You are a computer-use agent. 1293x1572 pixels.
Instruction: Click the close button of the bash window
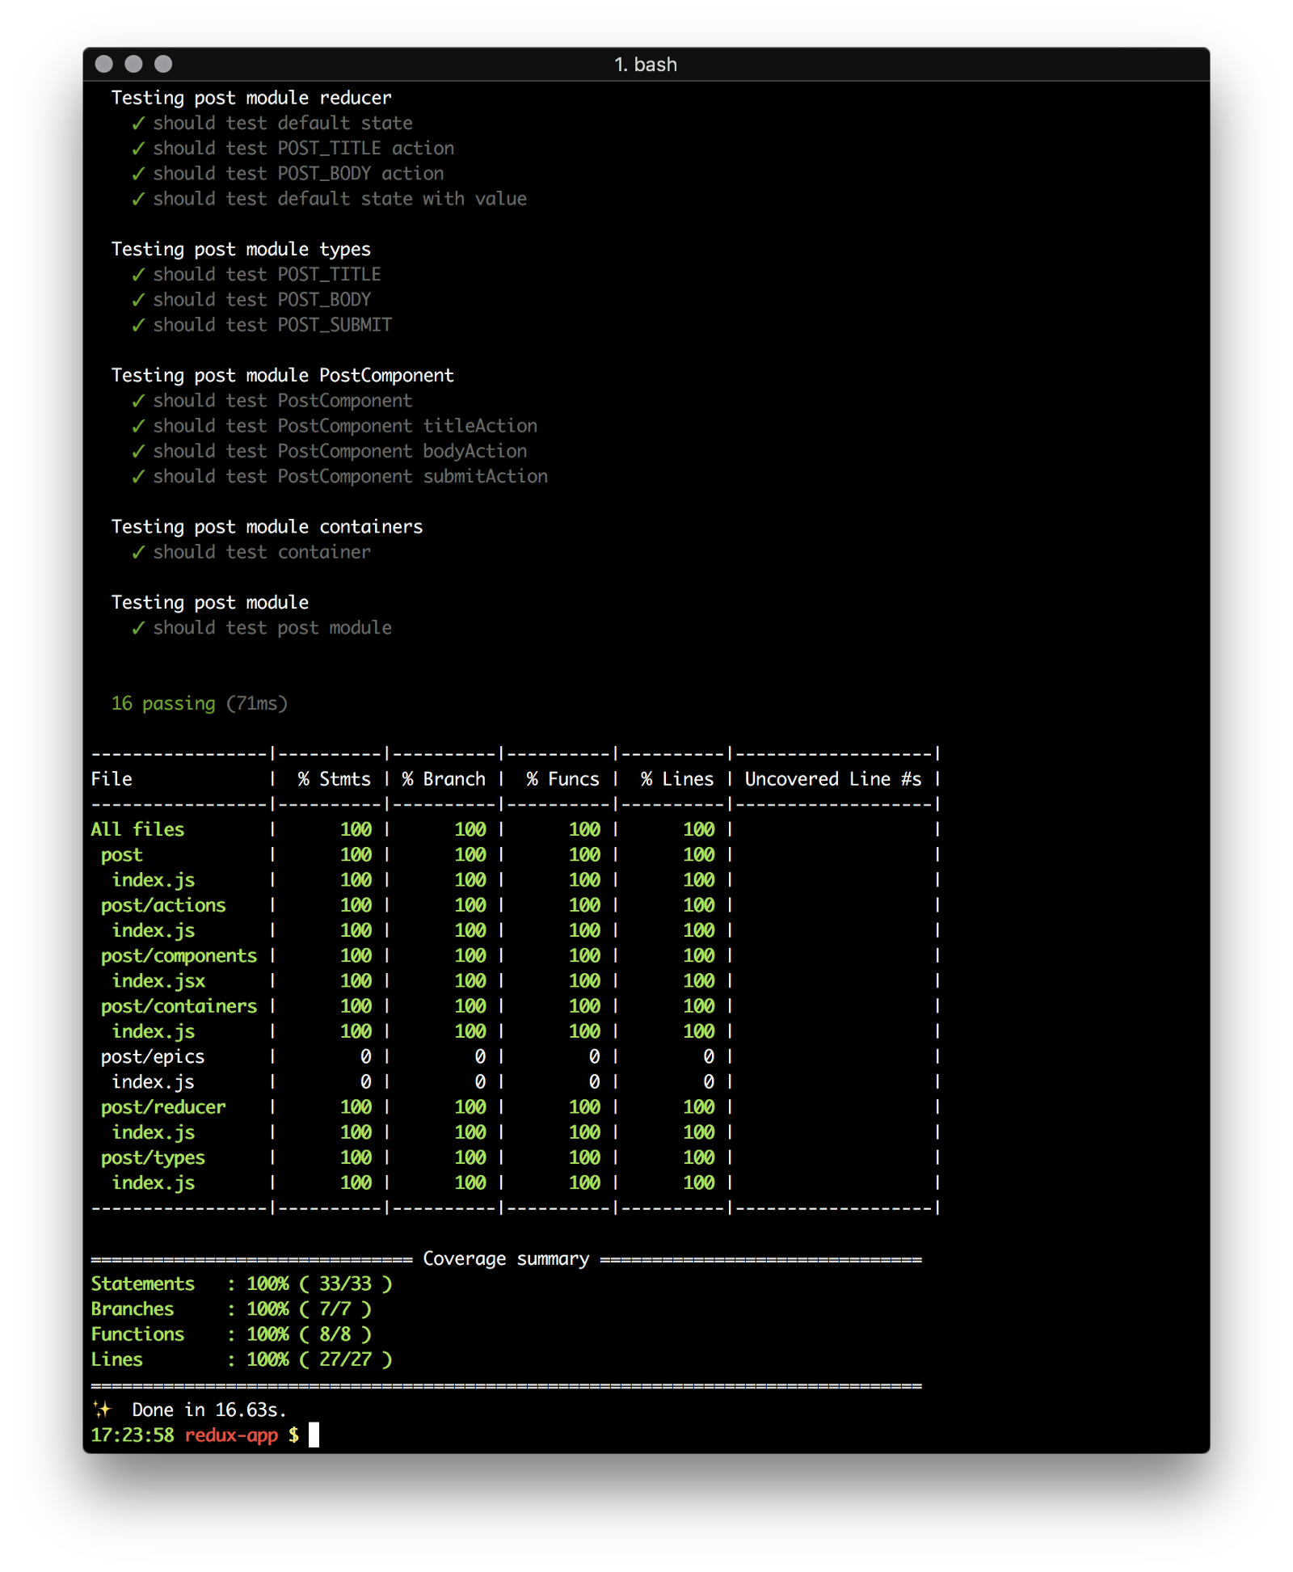(x=104, y=64)
